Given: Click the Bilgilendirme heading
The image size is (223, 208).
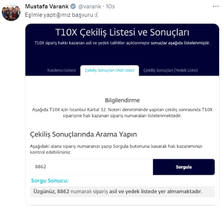Looking at the screenshot, I should pyautogui.click(x=122, y=100).
